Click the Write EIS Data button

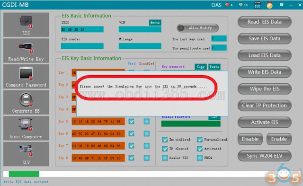264,72
